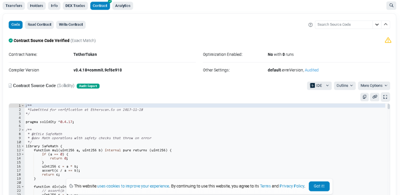
Task: Click the yellow warning triangle icon
Action: (388, 40)
